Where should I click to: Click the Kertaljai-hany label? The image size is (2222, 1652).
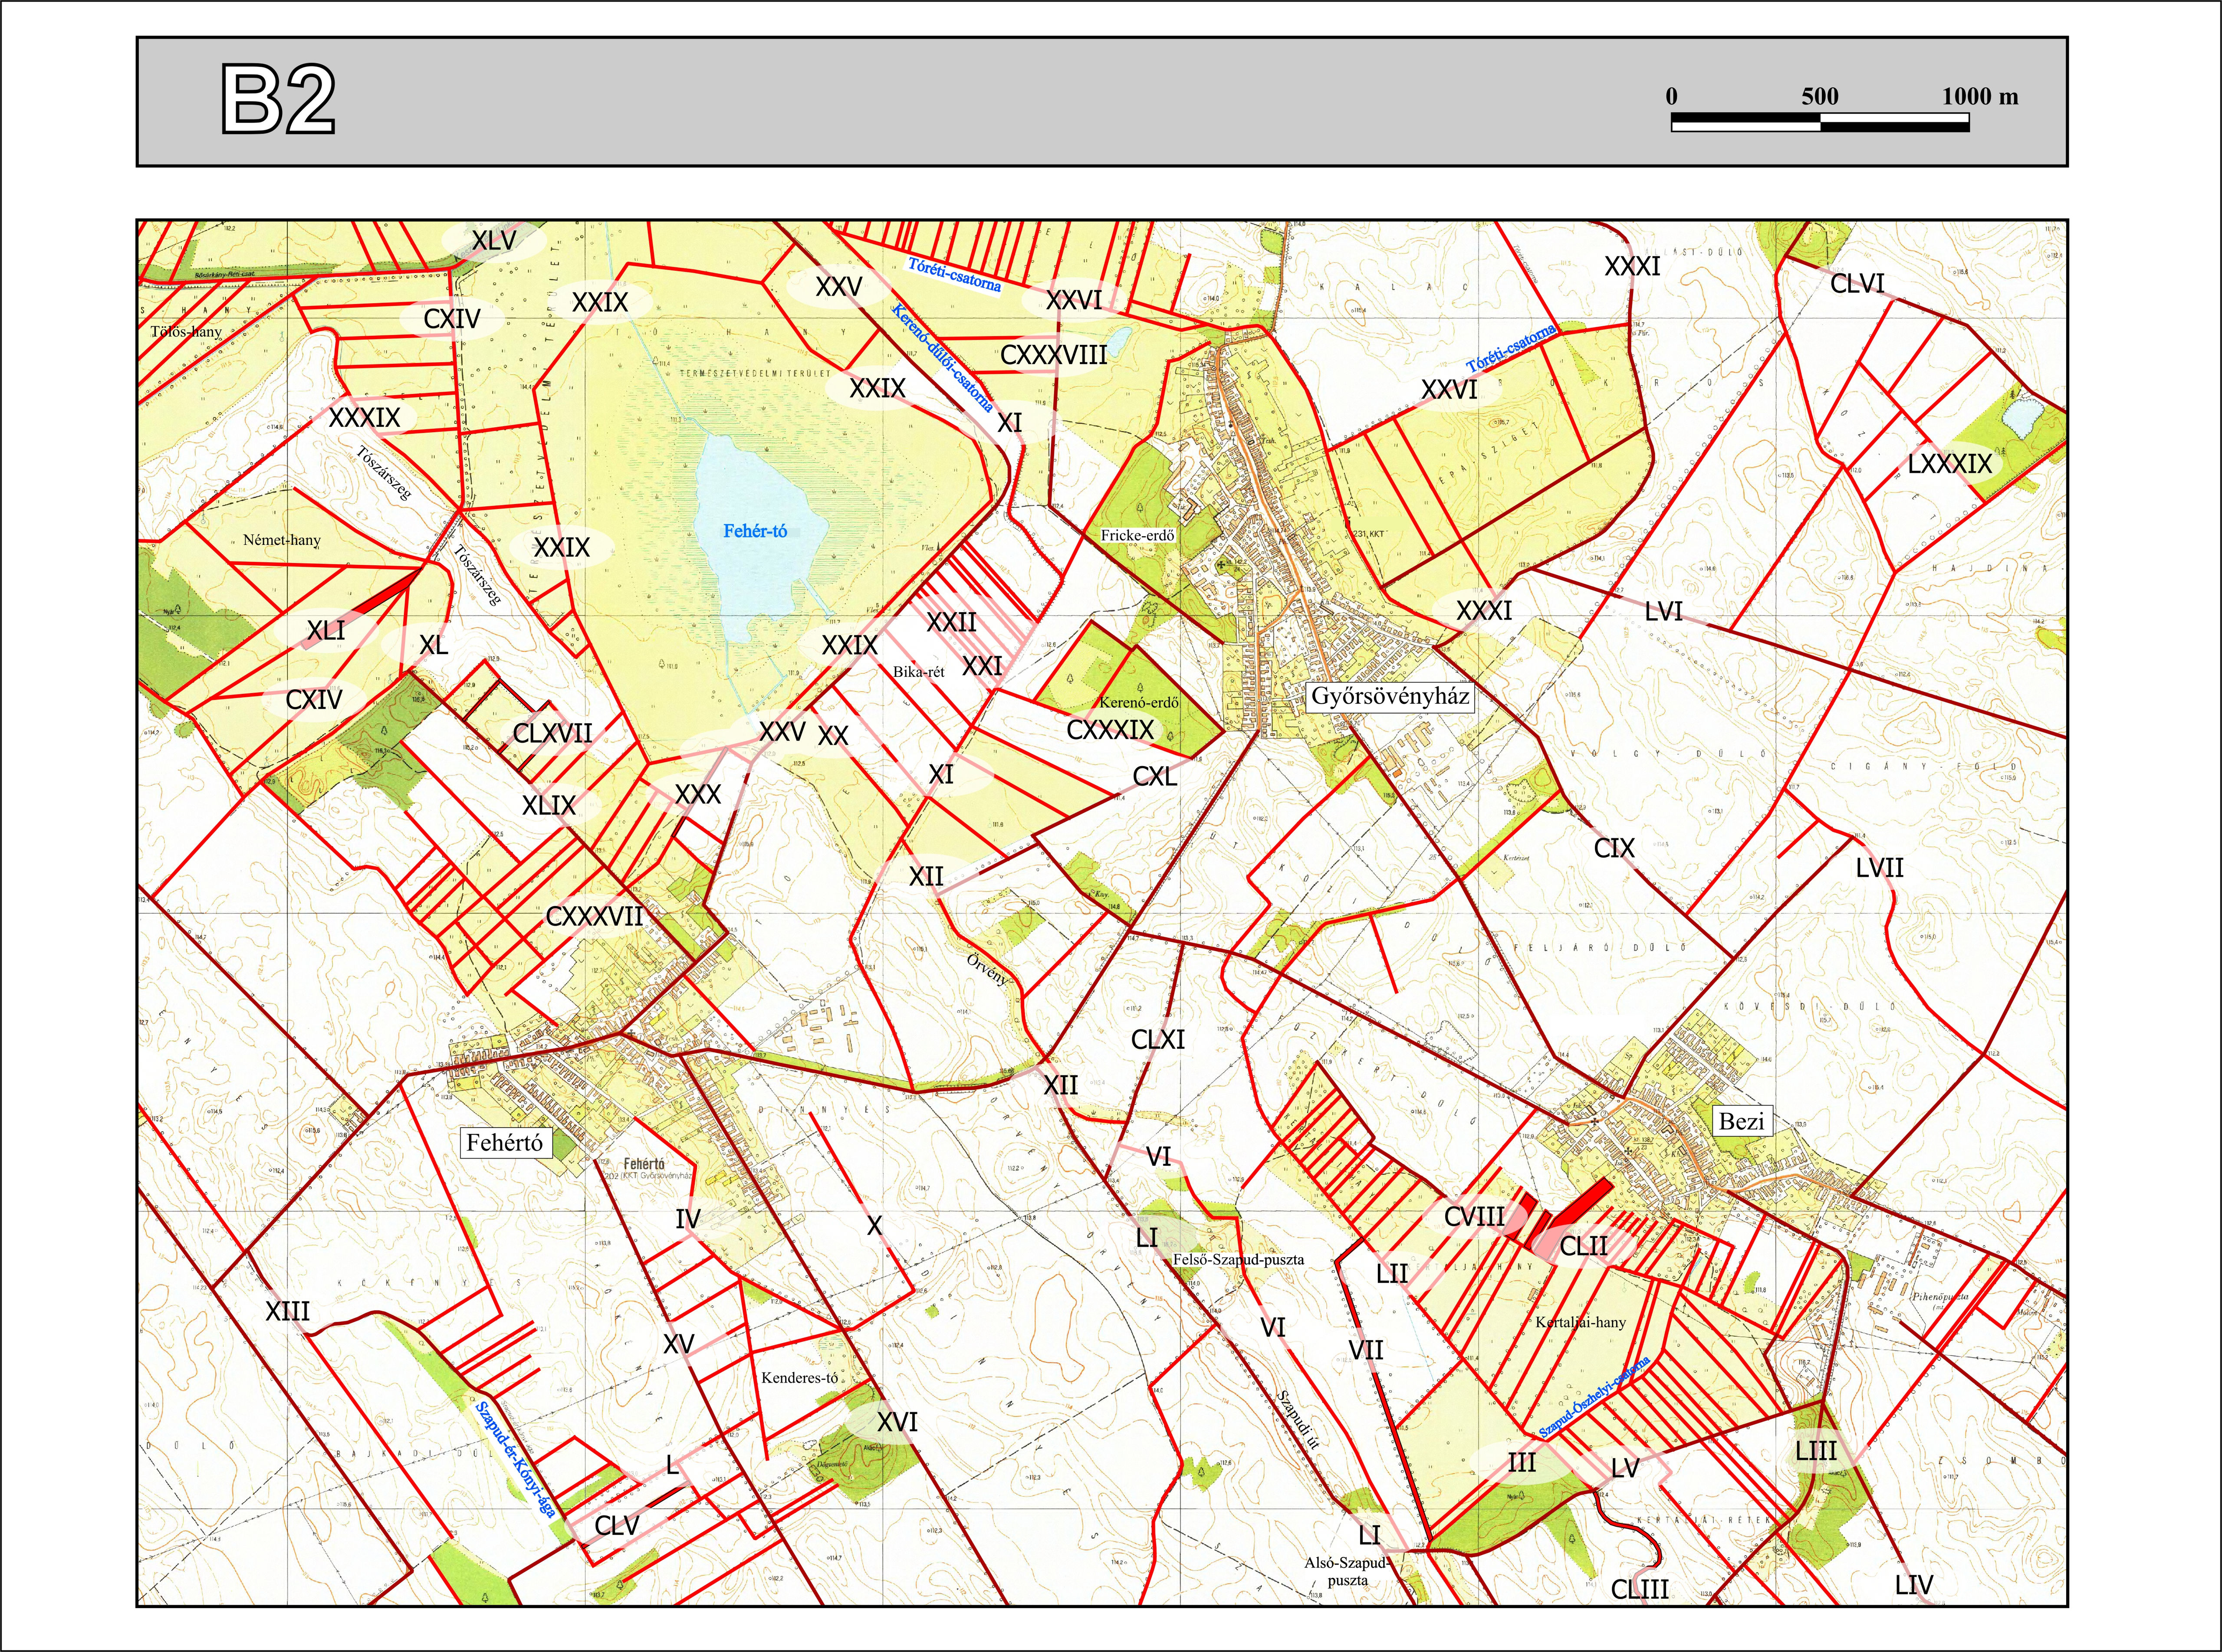[x=1581, y=1322]
